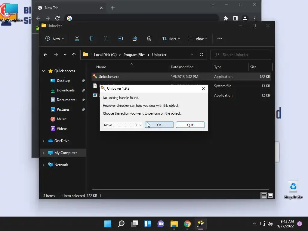Refresh the Unlocker folder view
Image resolution: width=308 pixels, height=231 pixels.
[x=202, y=55]
